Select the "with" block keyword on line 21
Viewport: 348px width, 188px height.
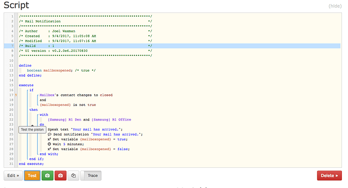(44, 114)
